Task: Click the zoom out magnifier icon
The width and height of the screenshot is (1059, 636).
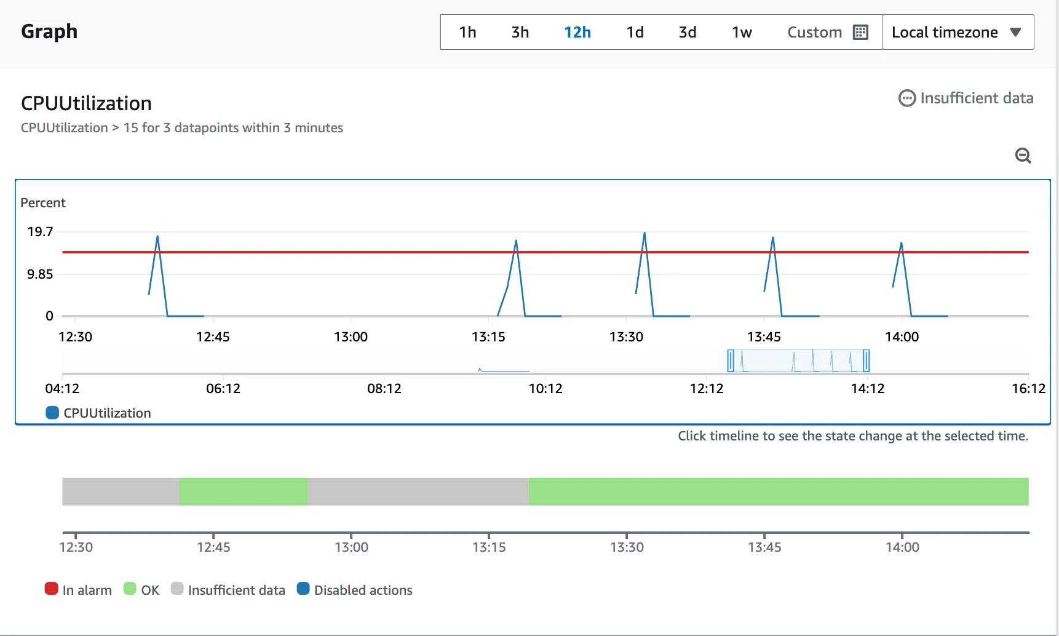Action: pos(1023,156)
